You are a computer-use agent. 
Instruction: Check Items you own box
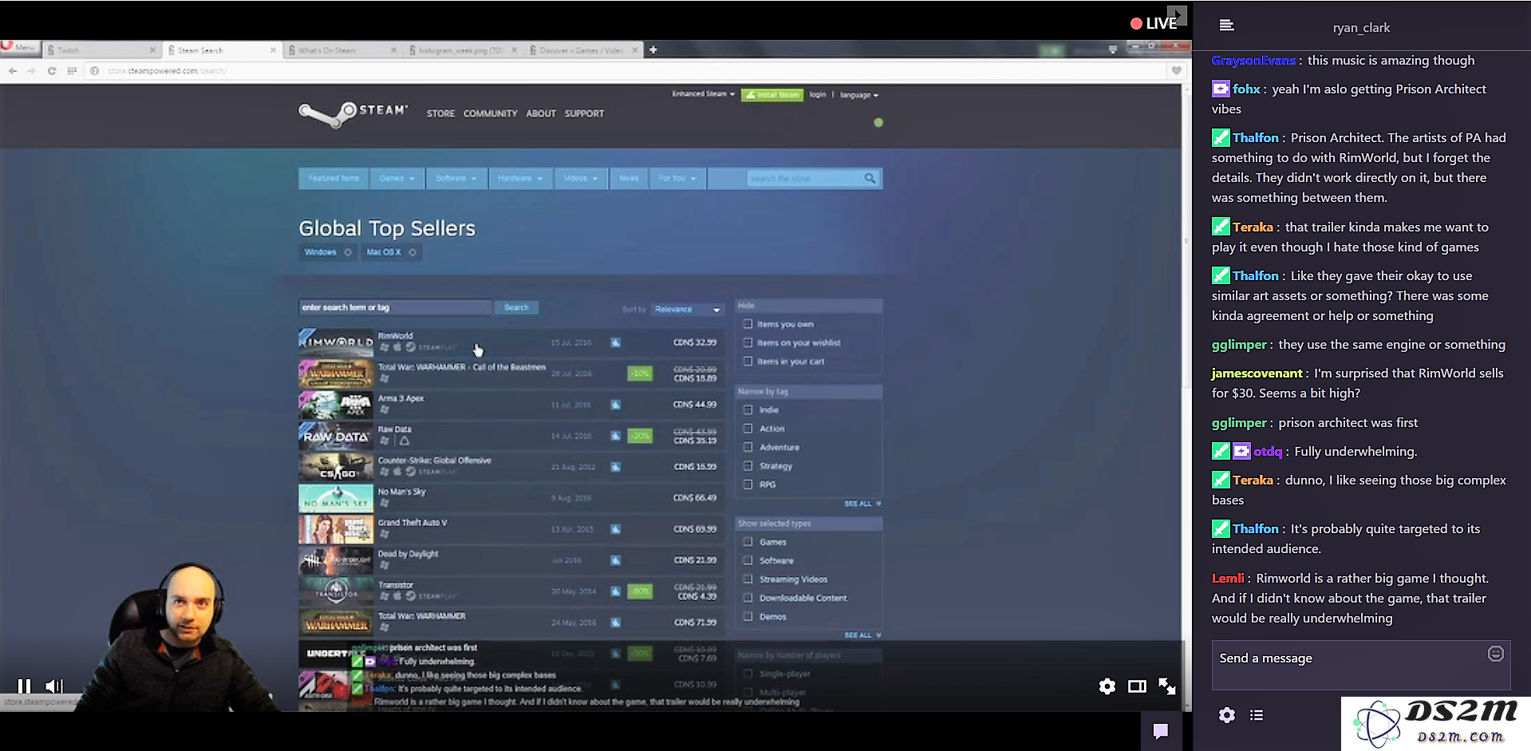(748, 324)
